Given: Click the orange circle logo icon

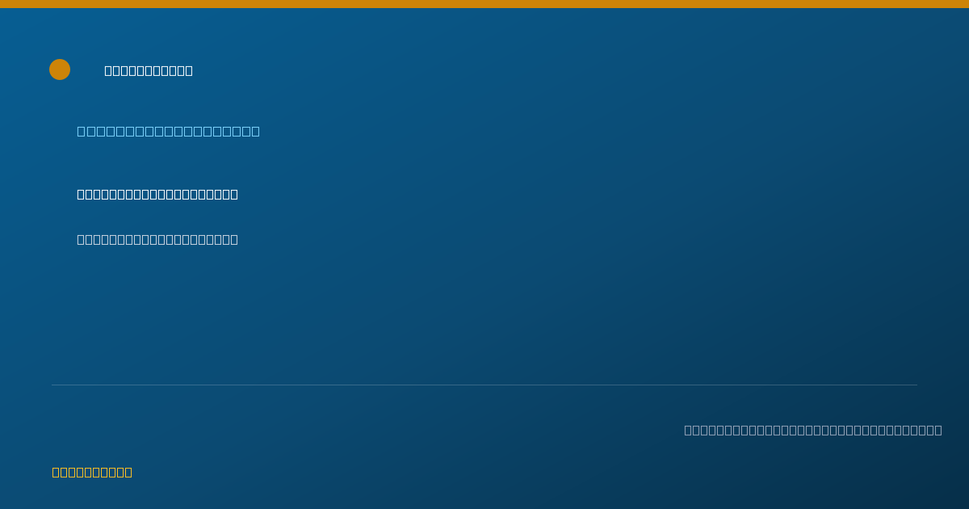Looking at the screenshot, I should [60, 69].
